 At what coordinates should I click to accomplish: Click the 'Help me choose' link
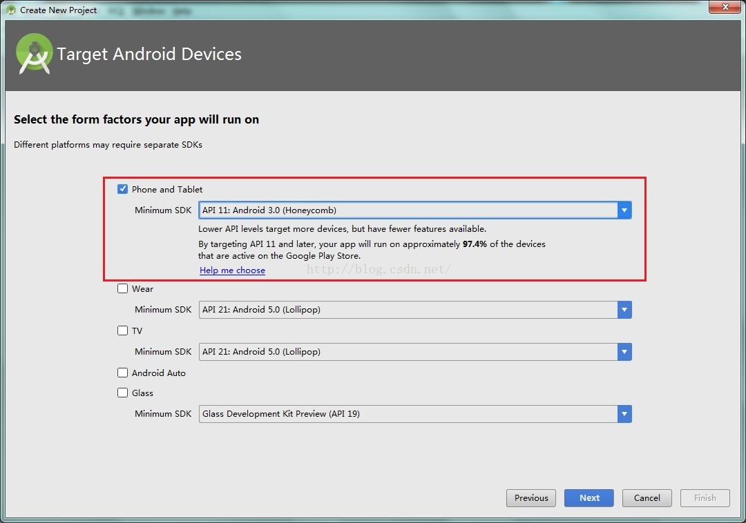[232, 270]
